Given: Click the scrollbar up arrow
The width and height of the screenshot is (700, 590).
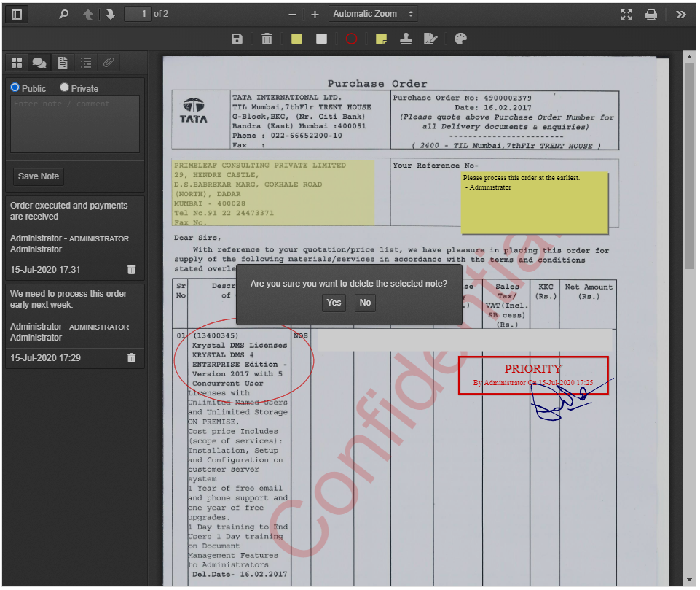Looking at the screenshot, I should pyautogui.click(x=689, y=57).
